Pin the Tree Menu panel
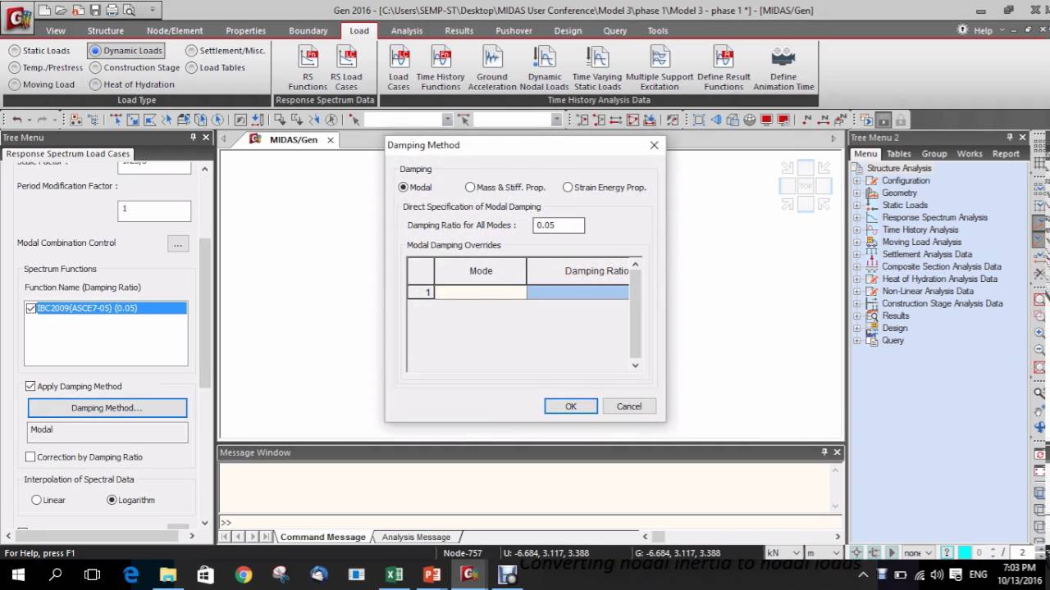This screenshot has width=1050, height=590. click(194, 138)
